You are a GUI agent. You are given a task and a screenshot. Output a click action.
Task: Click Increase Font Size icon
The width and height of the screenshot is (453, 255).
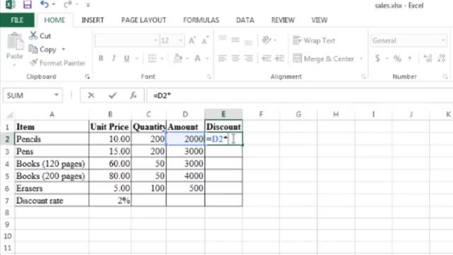click(x=192, y=40)
